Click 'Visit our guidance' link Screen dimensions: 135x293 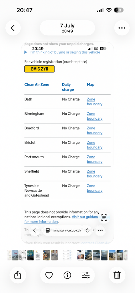point(85,217)
